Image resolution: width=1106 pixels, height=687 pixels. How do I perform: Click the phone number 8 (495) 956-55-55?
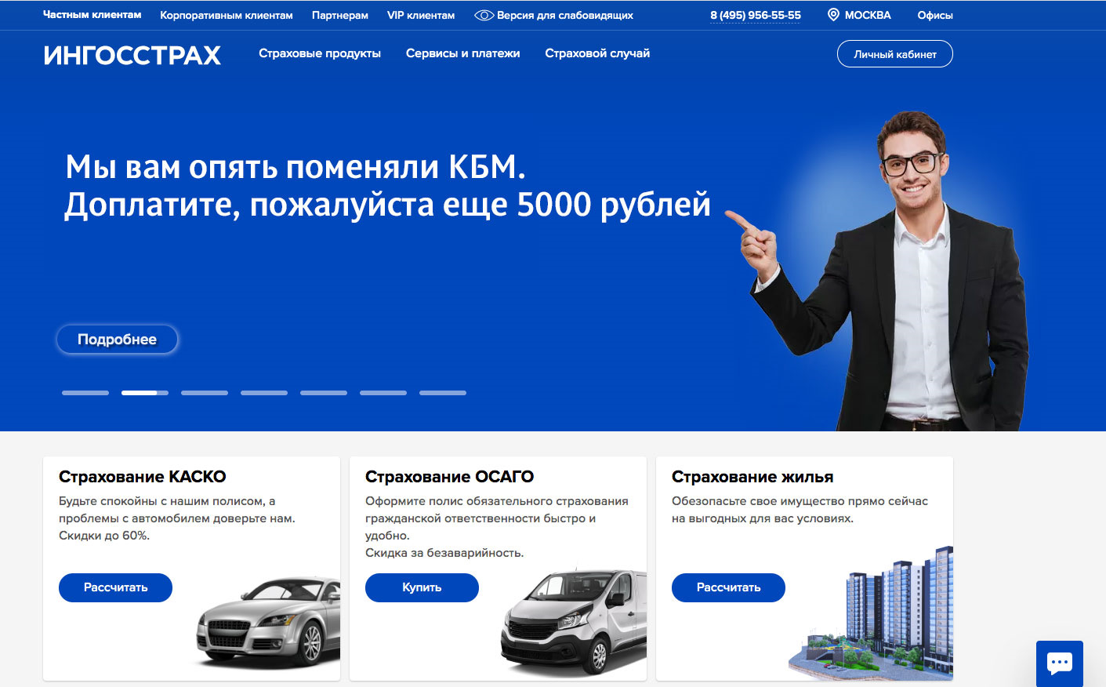click(756, 15)
